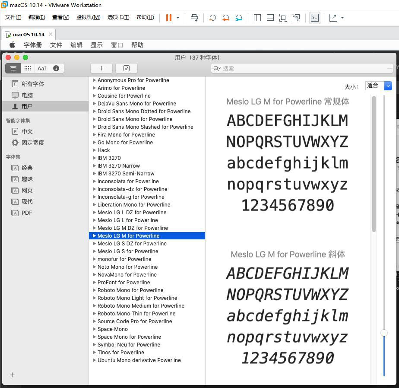The width and height of the screenshot is (399, 388).
Task: Toggle the VMware library sidebar
Action: click(257, 18)
